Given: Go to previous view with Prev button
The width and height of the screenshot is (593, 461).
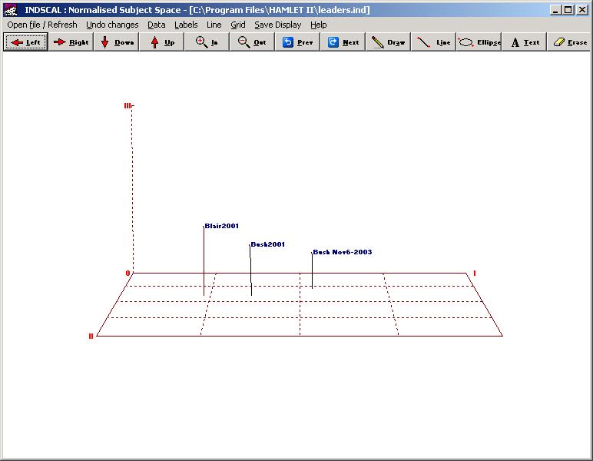Looking at the screenshot, I should pos(297,42).
